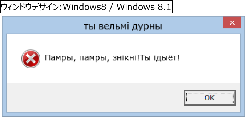
Task: Close the dialog with the red X
Action: [x=232, y=22]
